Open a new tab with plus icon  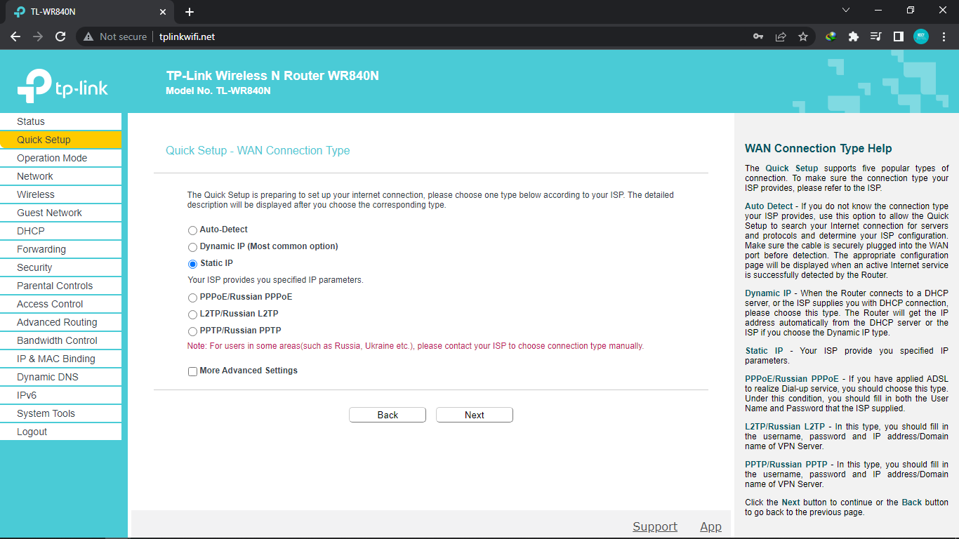click(190, 12)
